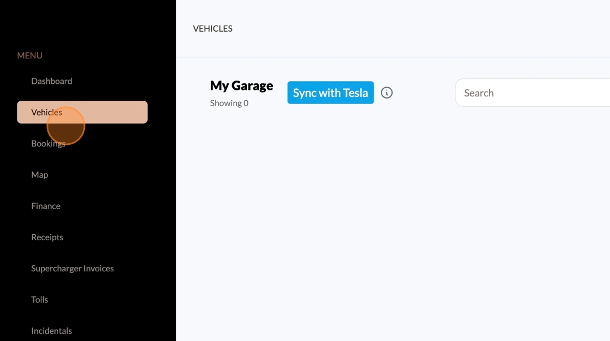Click the MENU section label

coord(29,56)
